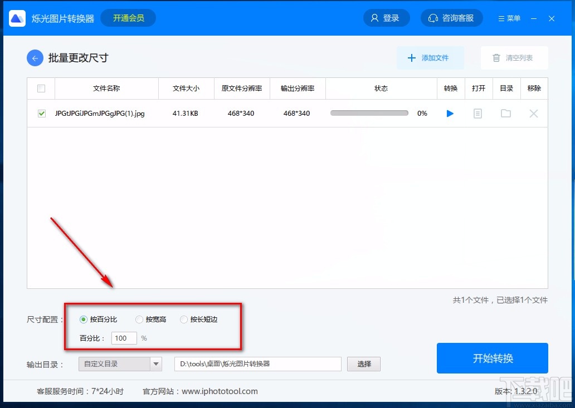575x408 pixels.
Task: Open the 菜单 menu in the title bar
Action: pos(508,17)
